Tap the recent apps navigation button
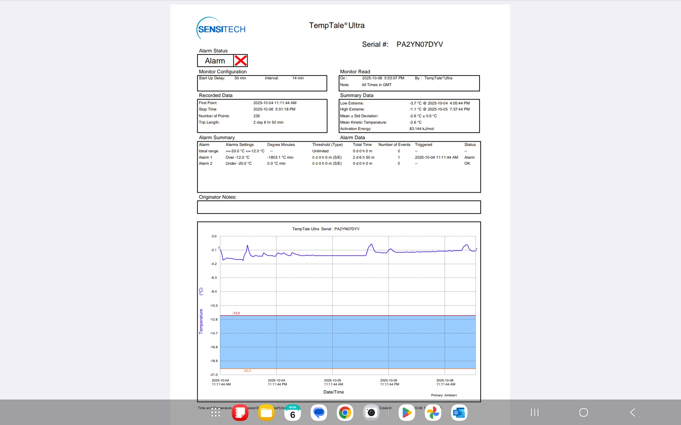 point(535,412)
